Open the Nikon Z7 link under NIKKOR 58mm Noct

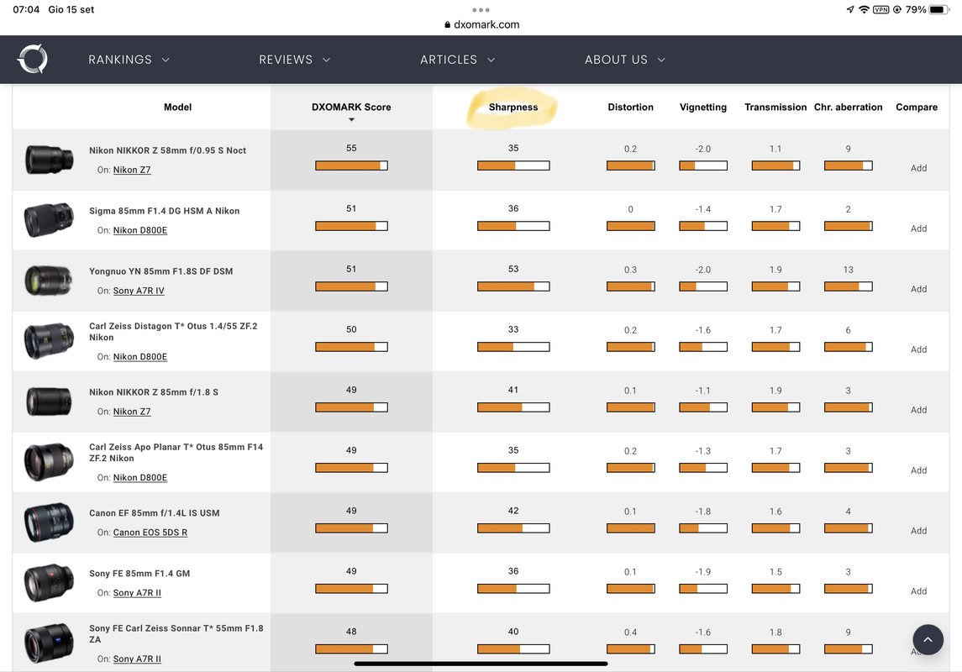tap(132, 170)
